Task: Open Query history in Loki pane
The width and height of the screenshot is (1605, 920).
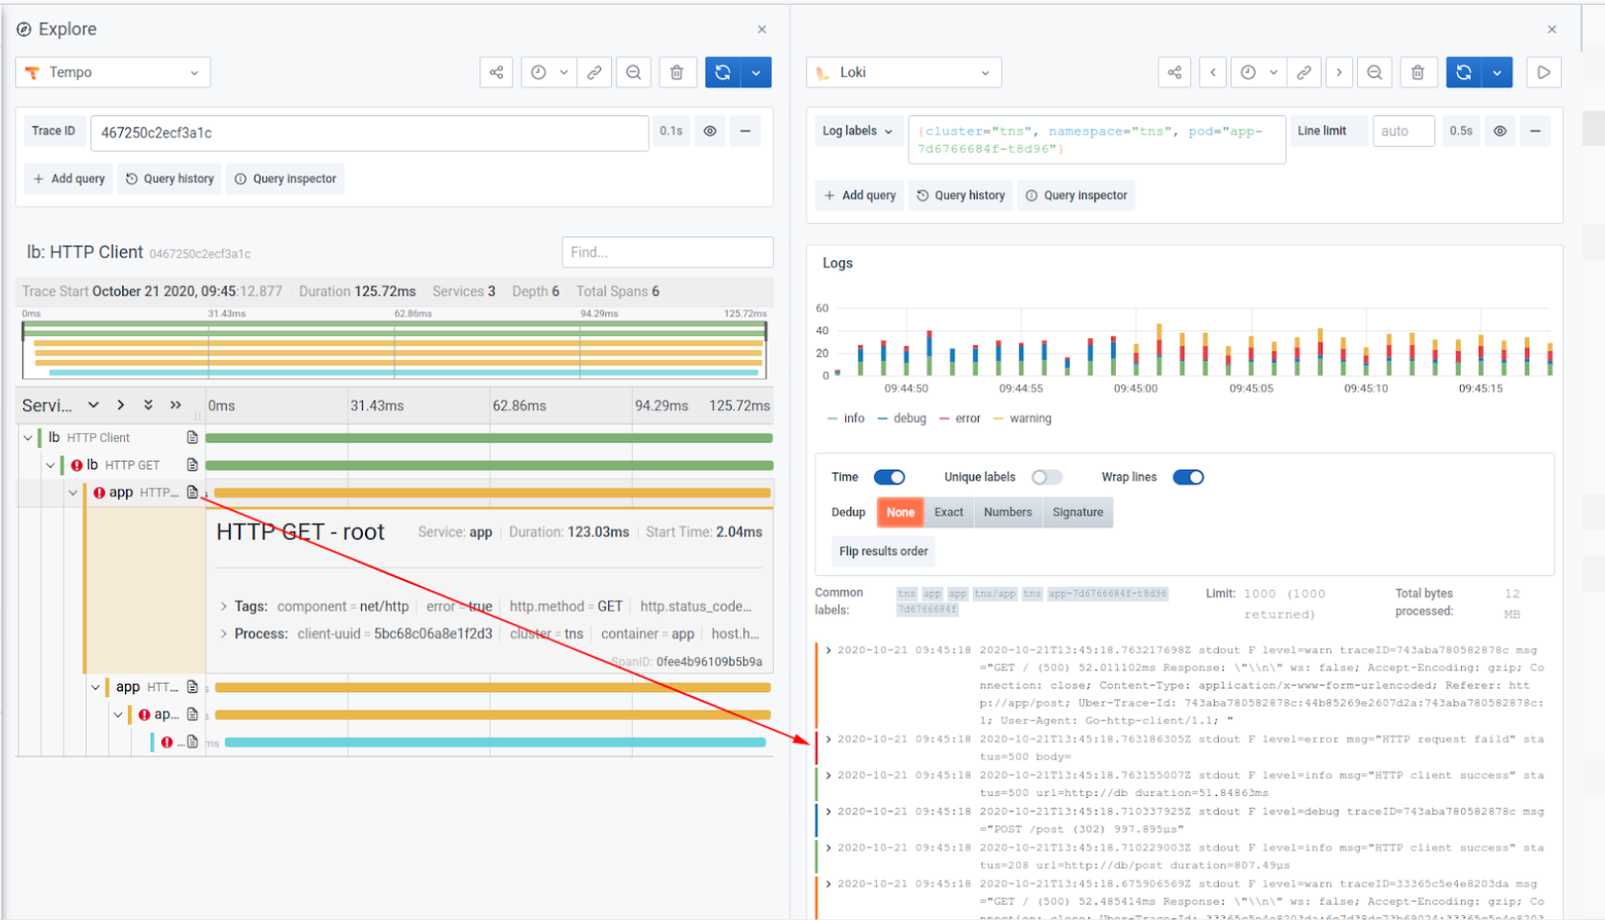Action: pos(961,195)
